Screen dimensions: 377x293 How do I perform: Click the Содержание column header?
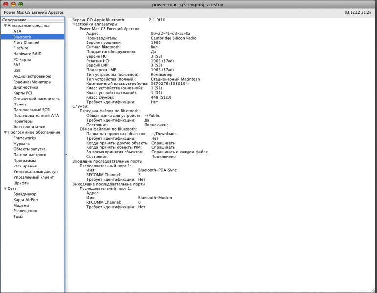point(33,20)
